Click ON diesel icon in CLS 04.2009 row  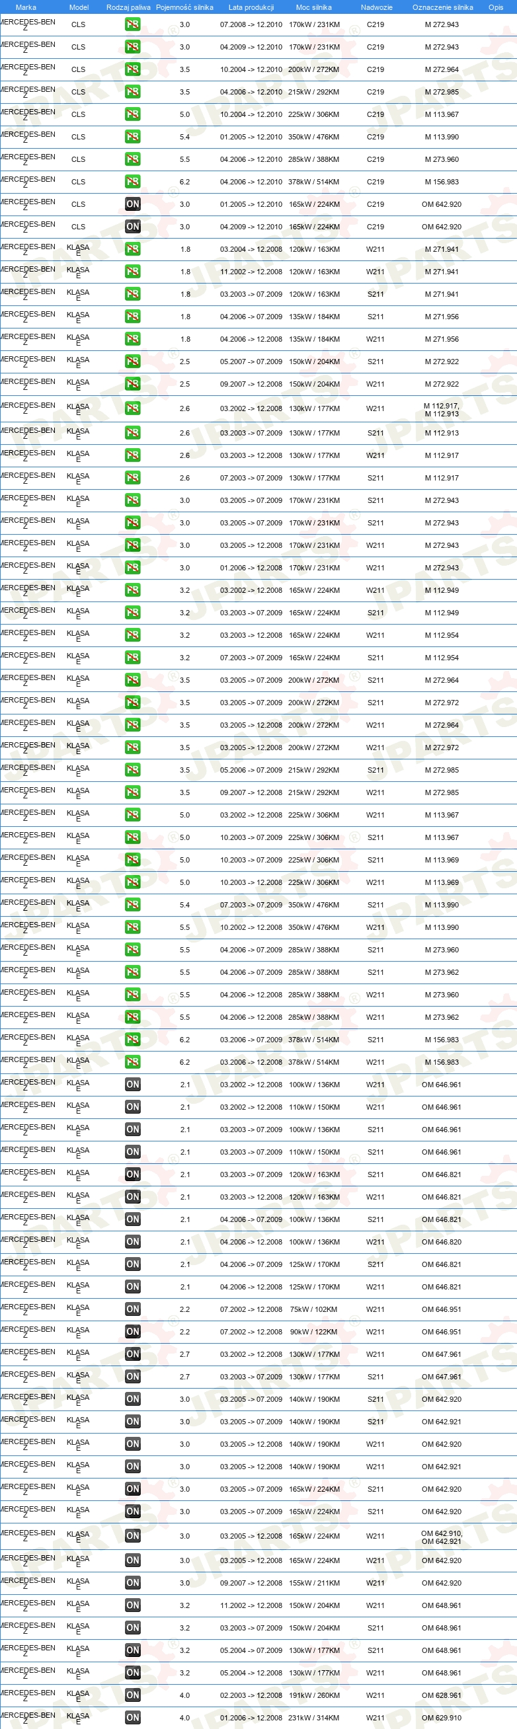pos(133,227)
